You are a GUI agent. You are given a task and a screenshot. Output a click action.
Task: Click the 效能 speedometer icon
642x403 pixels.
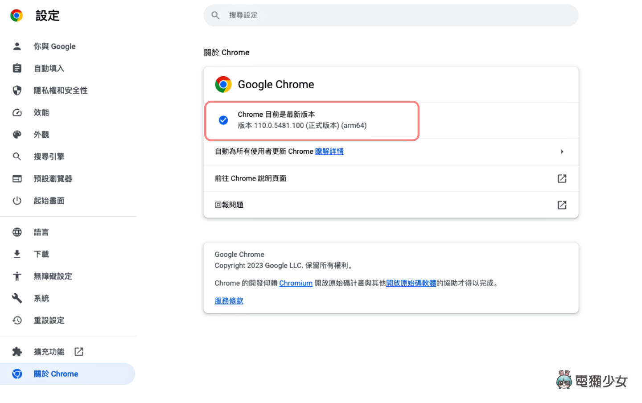point(17,112)
